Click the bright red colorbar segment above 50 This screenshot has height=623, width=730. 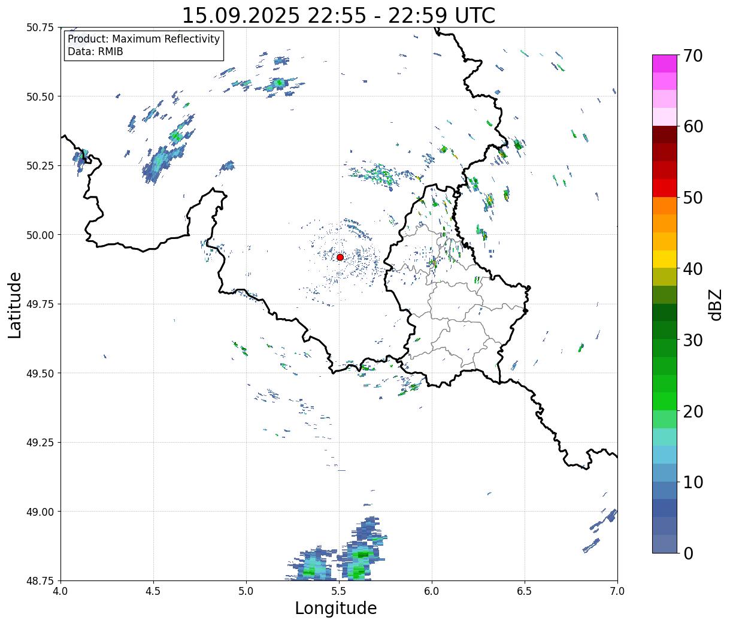[x=665, y=187]
